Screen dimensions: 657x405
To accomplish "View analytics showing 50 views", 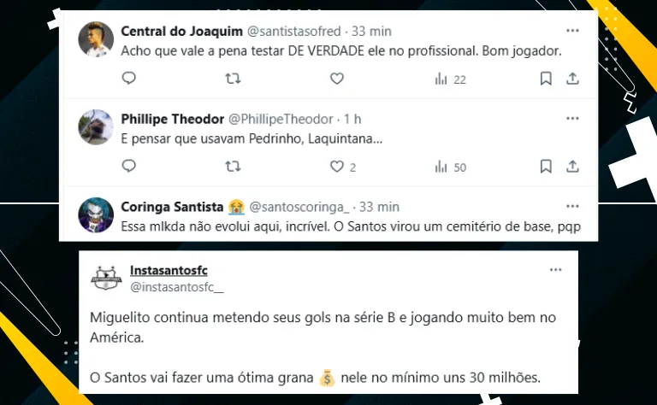I will click(x=450, y=167).
